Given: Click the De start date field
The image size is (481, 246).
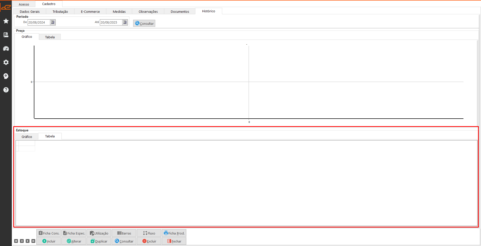Looking at the screenshot, I should (39, 22).
